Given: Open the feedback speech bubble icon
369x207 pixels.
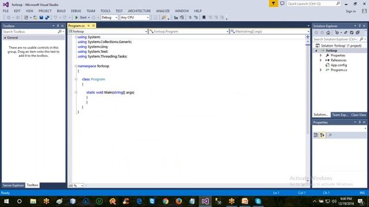Looking at the screenshot, I should [x=282, y=3].
